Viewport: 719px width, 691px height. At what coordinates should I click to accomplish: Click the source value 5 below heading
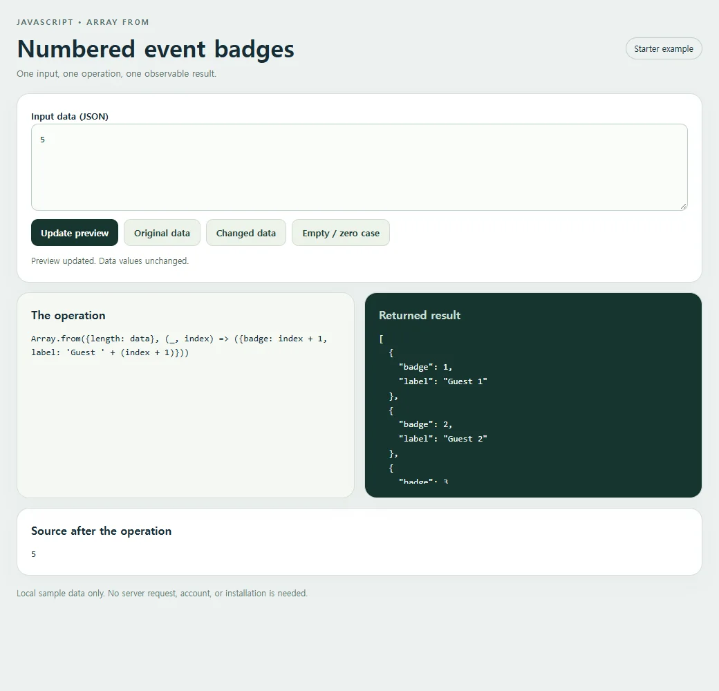pos(33,554)
